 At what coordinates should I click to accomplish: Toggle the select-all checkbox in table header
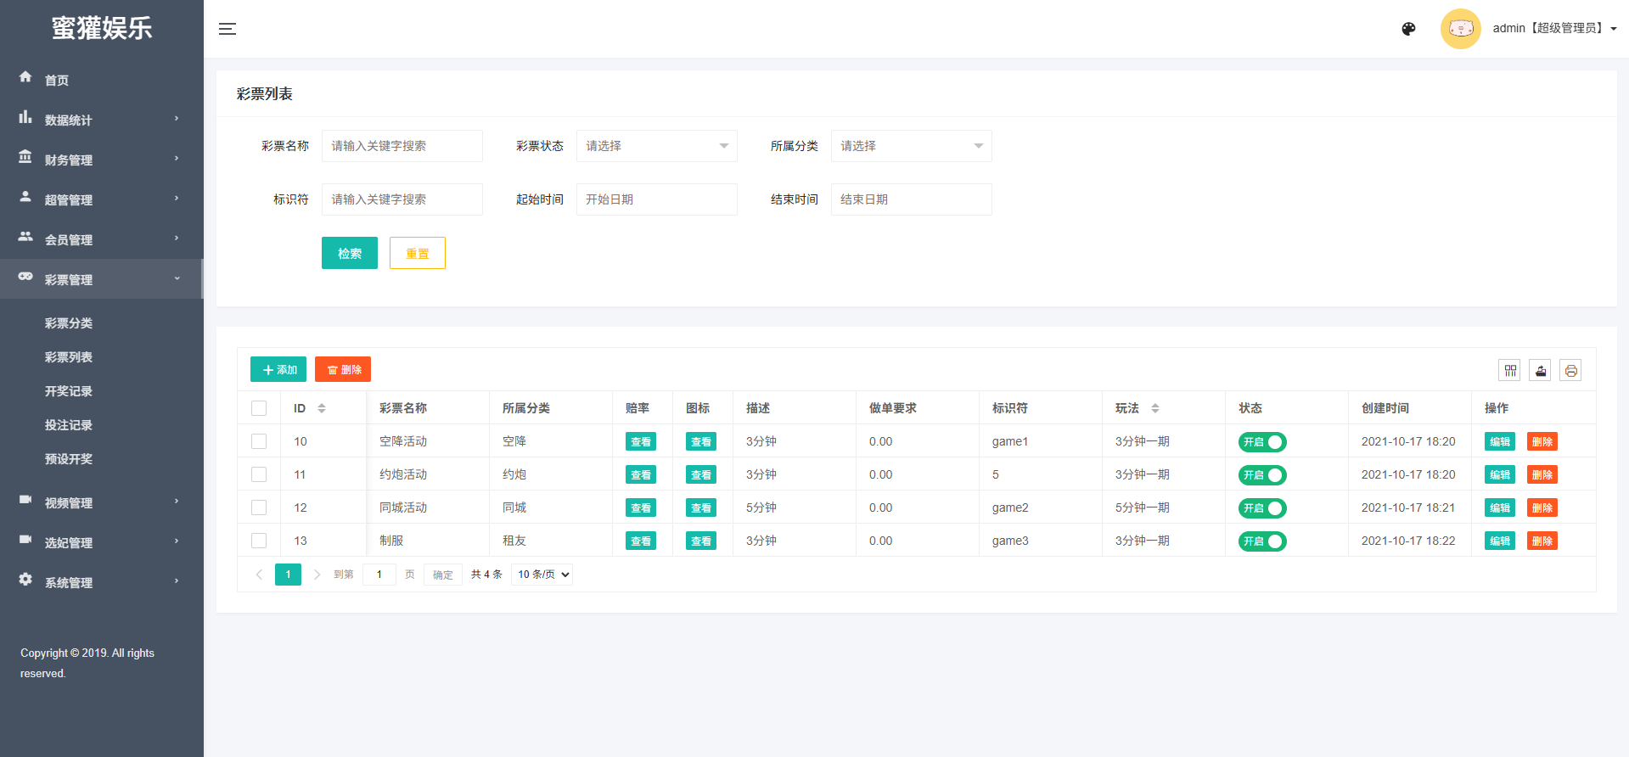click(x=259, y=408)
